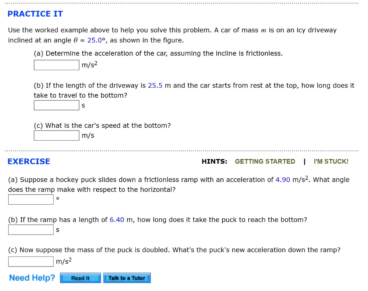Click the separator between HINTS links
The width and height of the screenshot is (368, 291).
tap(304, 162)
